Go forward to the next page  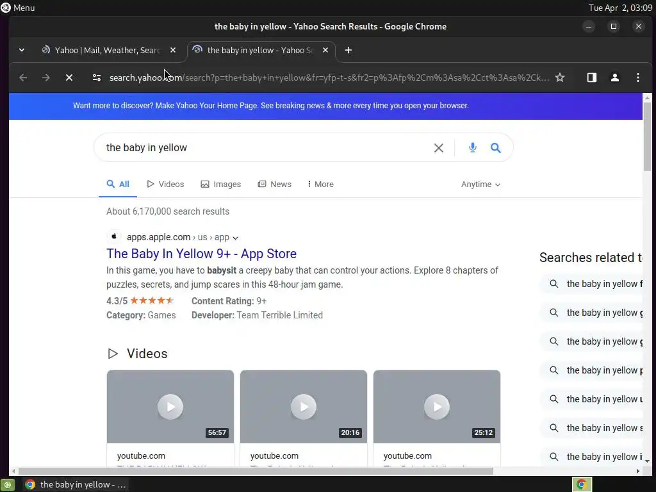46,78
